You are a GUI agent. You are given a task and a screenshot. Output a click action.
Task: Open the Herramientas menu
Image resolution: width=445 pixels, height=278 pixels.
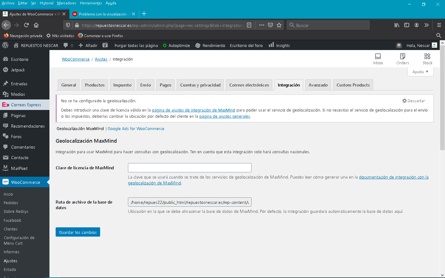point(91,3)
